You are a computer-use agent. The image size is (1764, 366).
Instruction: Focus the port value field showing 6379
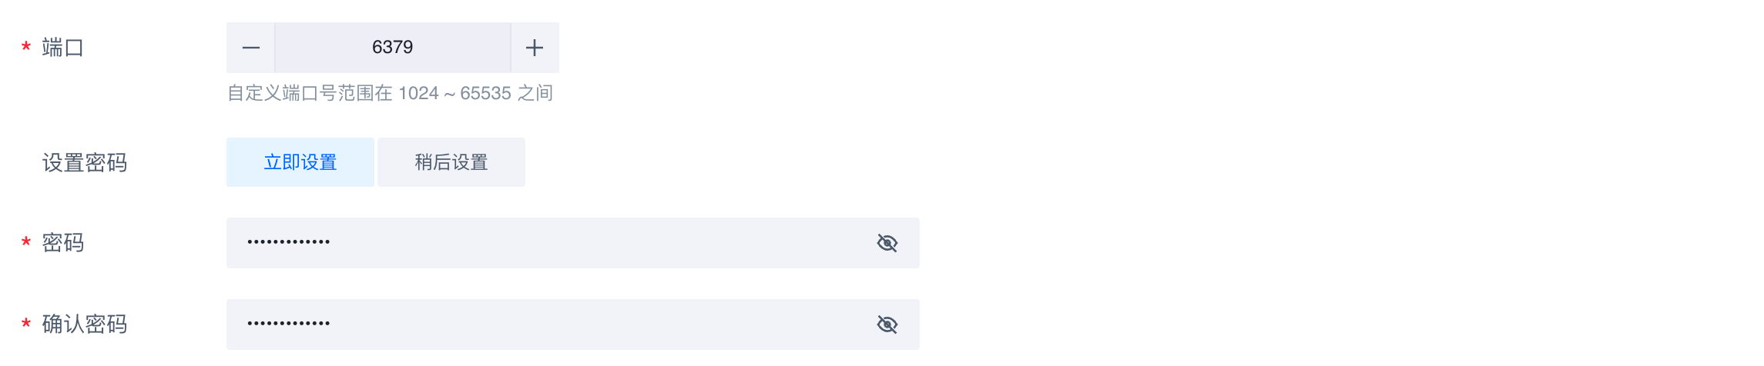[x=393, y=48]
